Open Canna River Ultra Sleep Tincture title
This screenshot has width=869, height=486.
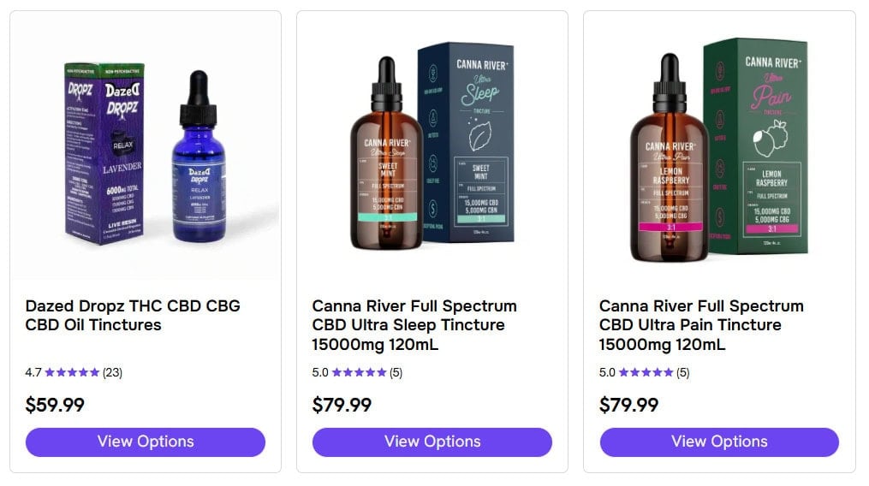point(414,325)
